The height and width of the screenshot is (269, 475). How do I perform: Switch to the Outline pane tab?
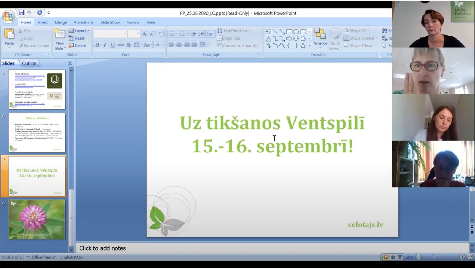click(x=29, y=63)
